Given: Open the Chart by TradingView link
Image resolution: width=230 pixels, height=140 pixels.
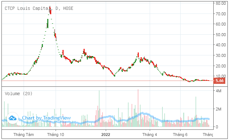Looking at the screenshot, I should [x=47, y=118].
